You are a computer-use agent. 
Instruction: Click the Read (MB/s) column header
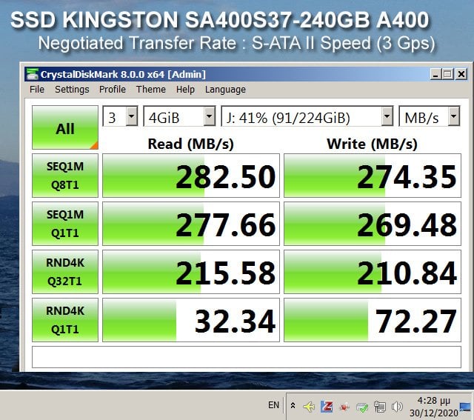191,144
